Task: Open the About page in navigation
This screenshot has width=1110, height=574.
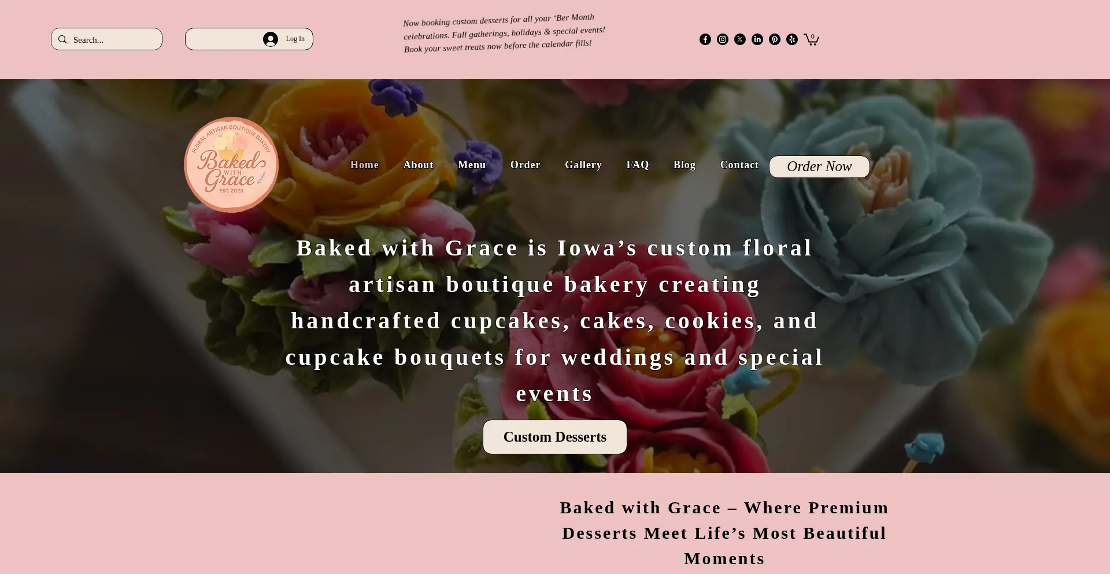Action: click(419, 165)
